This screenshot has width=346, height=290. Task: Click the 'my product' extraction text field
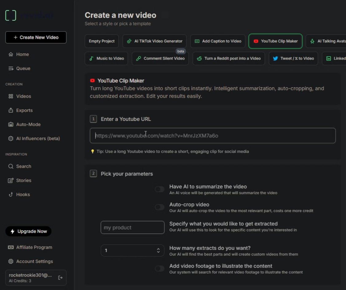[132, 228]
